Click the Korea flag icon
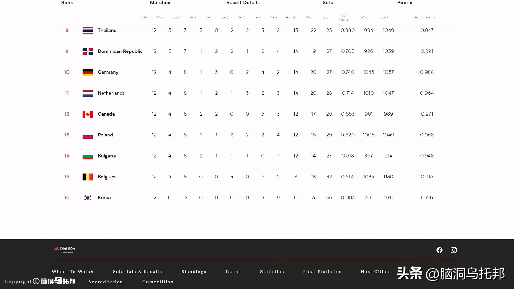 pyautogui.click(x=88, y=198)
